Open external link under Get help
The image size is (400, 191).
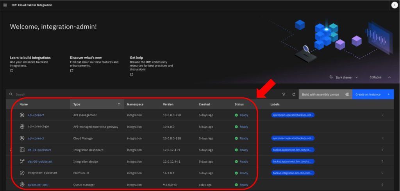[x=132, y=74]
